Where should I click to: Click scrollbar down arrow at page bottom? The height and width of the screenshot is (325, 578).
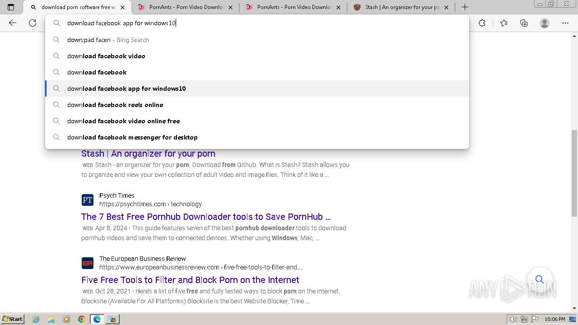(574, 308)
